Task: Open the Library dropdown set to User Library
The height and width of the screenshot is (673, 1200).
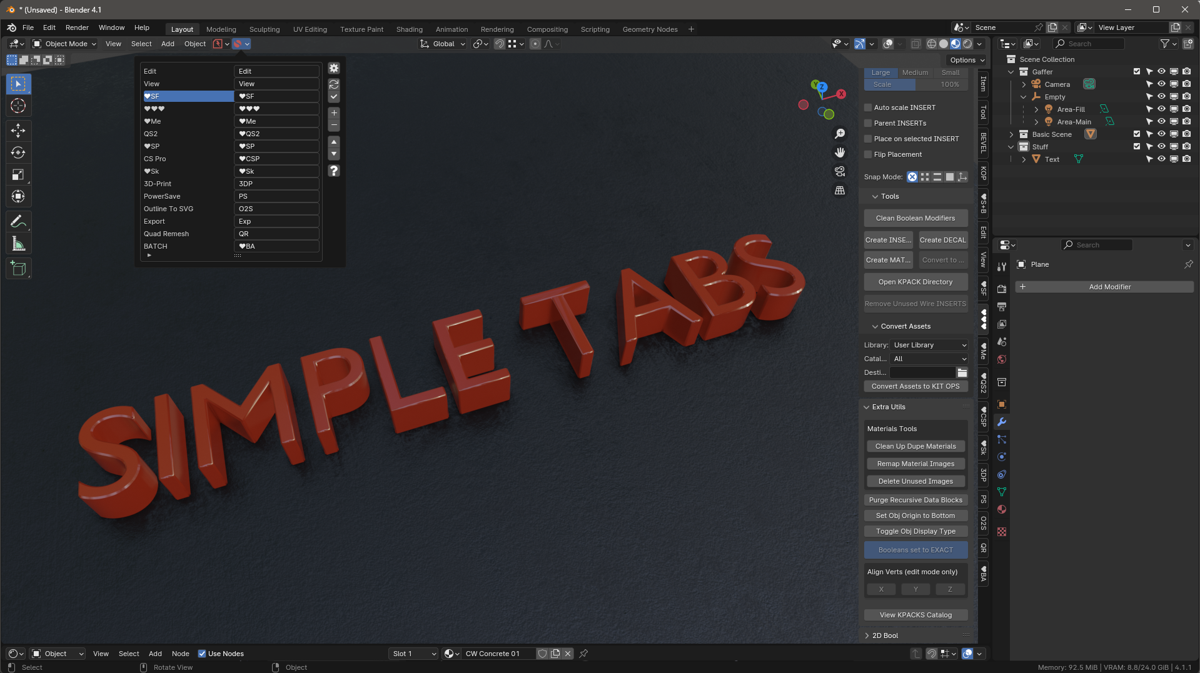Action: (x=930, y=344)
